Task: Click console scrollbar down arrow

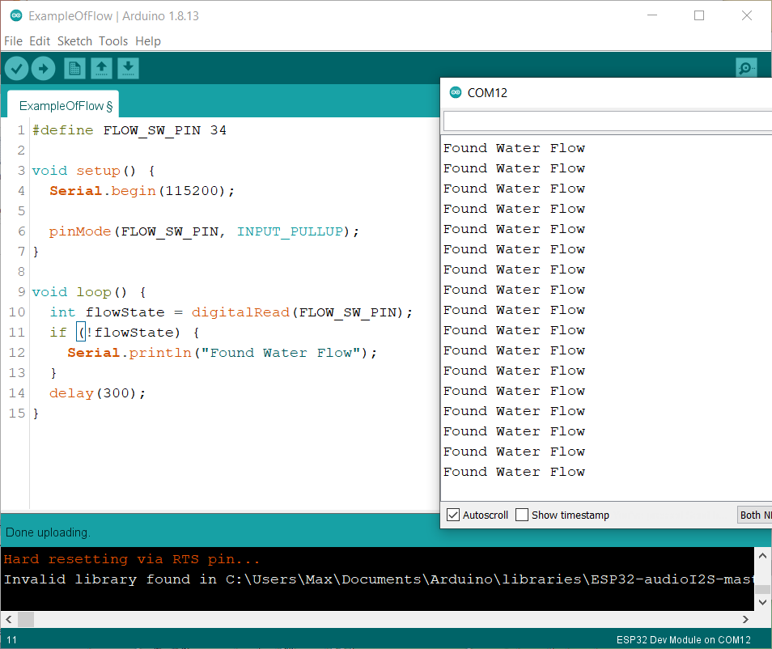Action: pos(762,602)
